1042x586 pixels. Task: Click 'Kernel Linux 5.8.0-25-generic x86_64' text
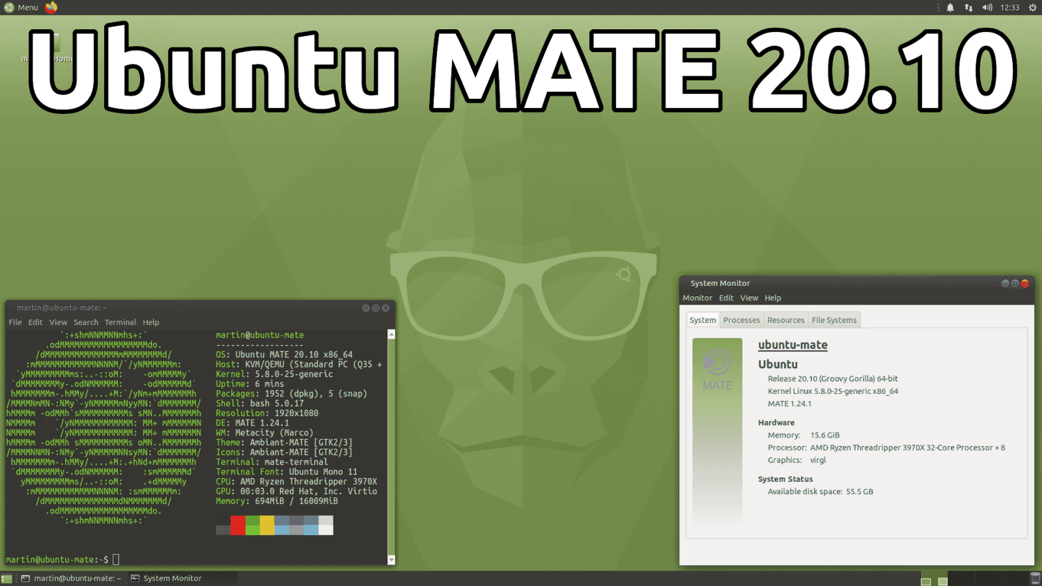click(x=833, y=391)
